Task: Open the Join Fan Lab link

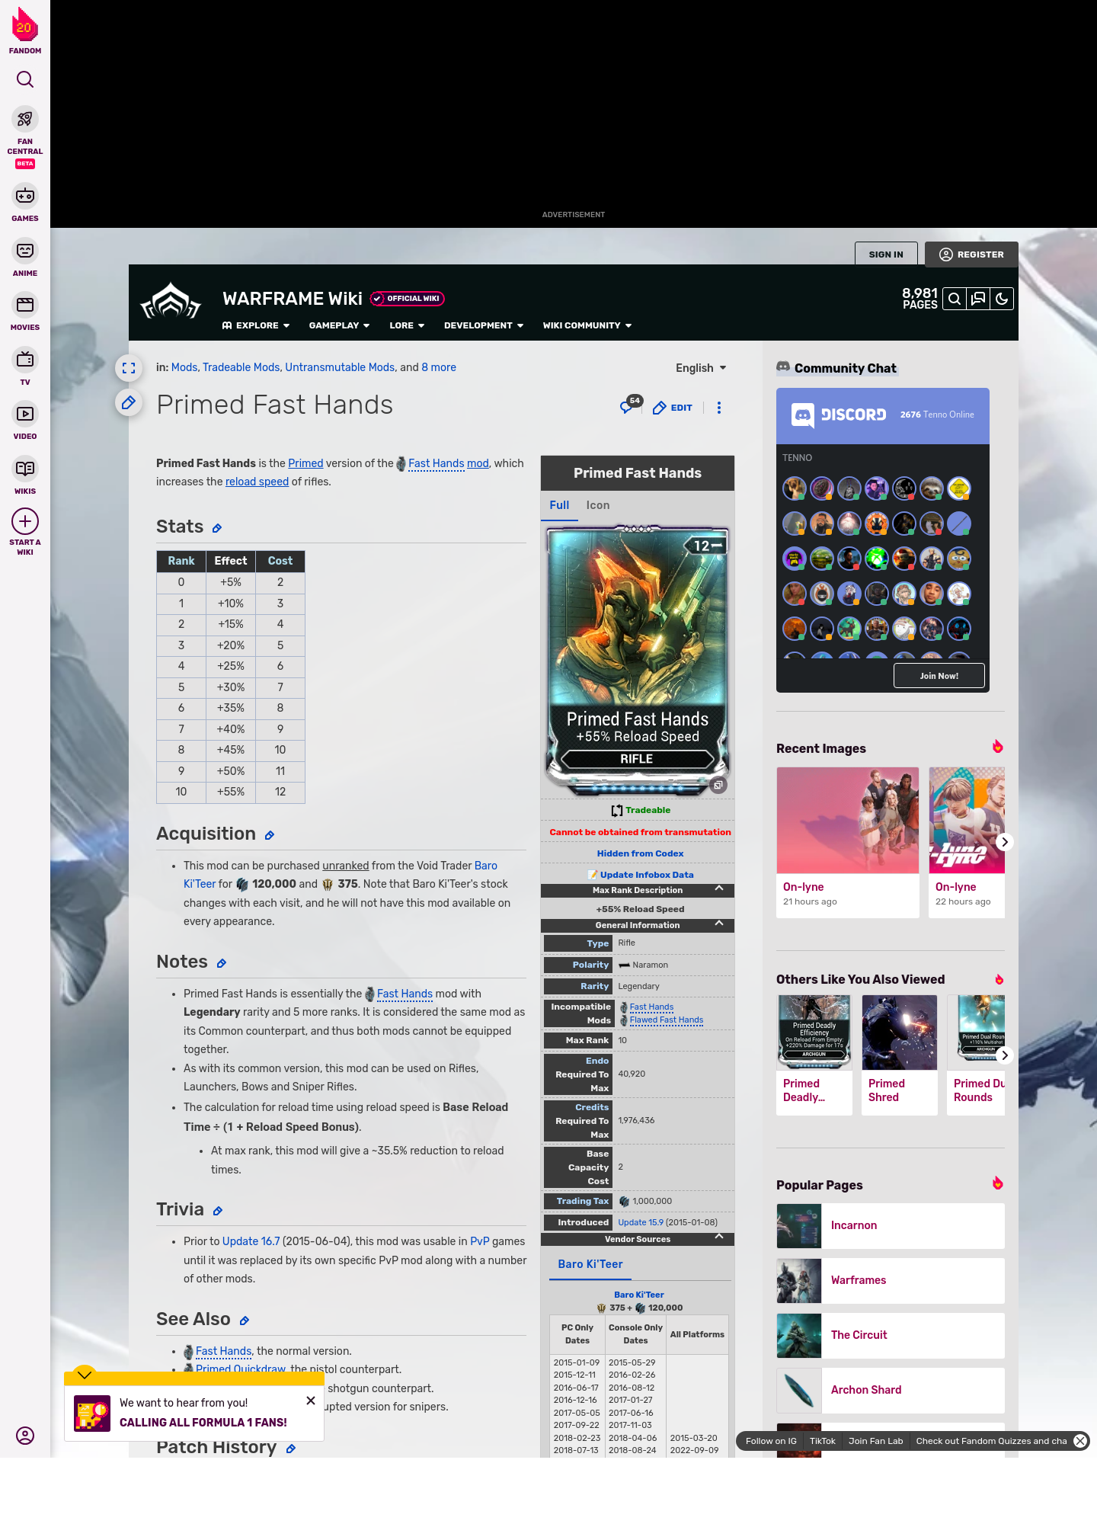Action: point(876,1441)
